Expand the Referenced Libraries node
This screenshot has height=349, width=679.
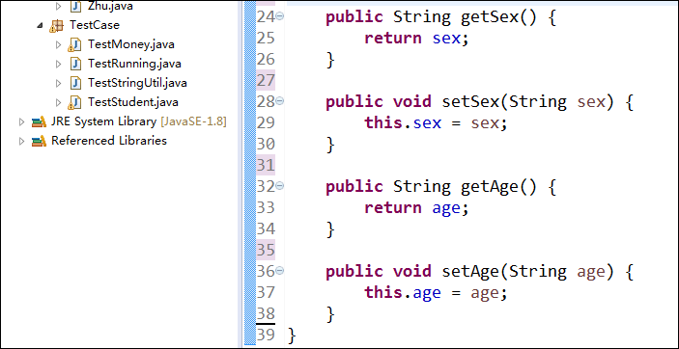click(21, 141)
